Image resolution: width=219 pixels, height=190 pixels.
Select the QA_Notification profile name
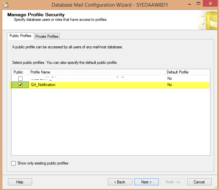click(43, 85)
